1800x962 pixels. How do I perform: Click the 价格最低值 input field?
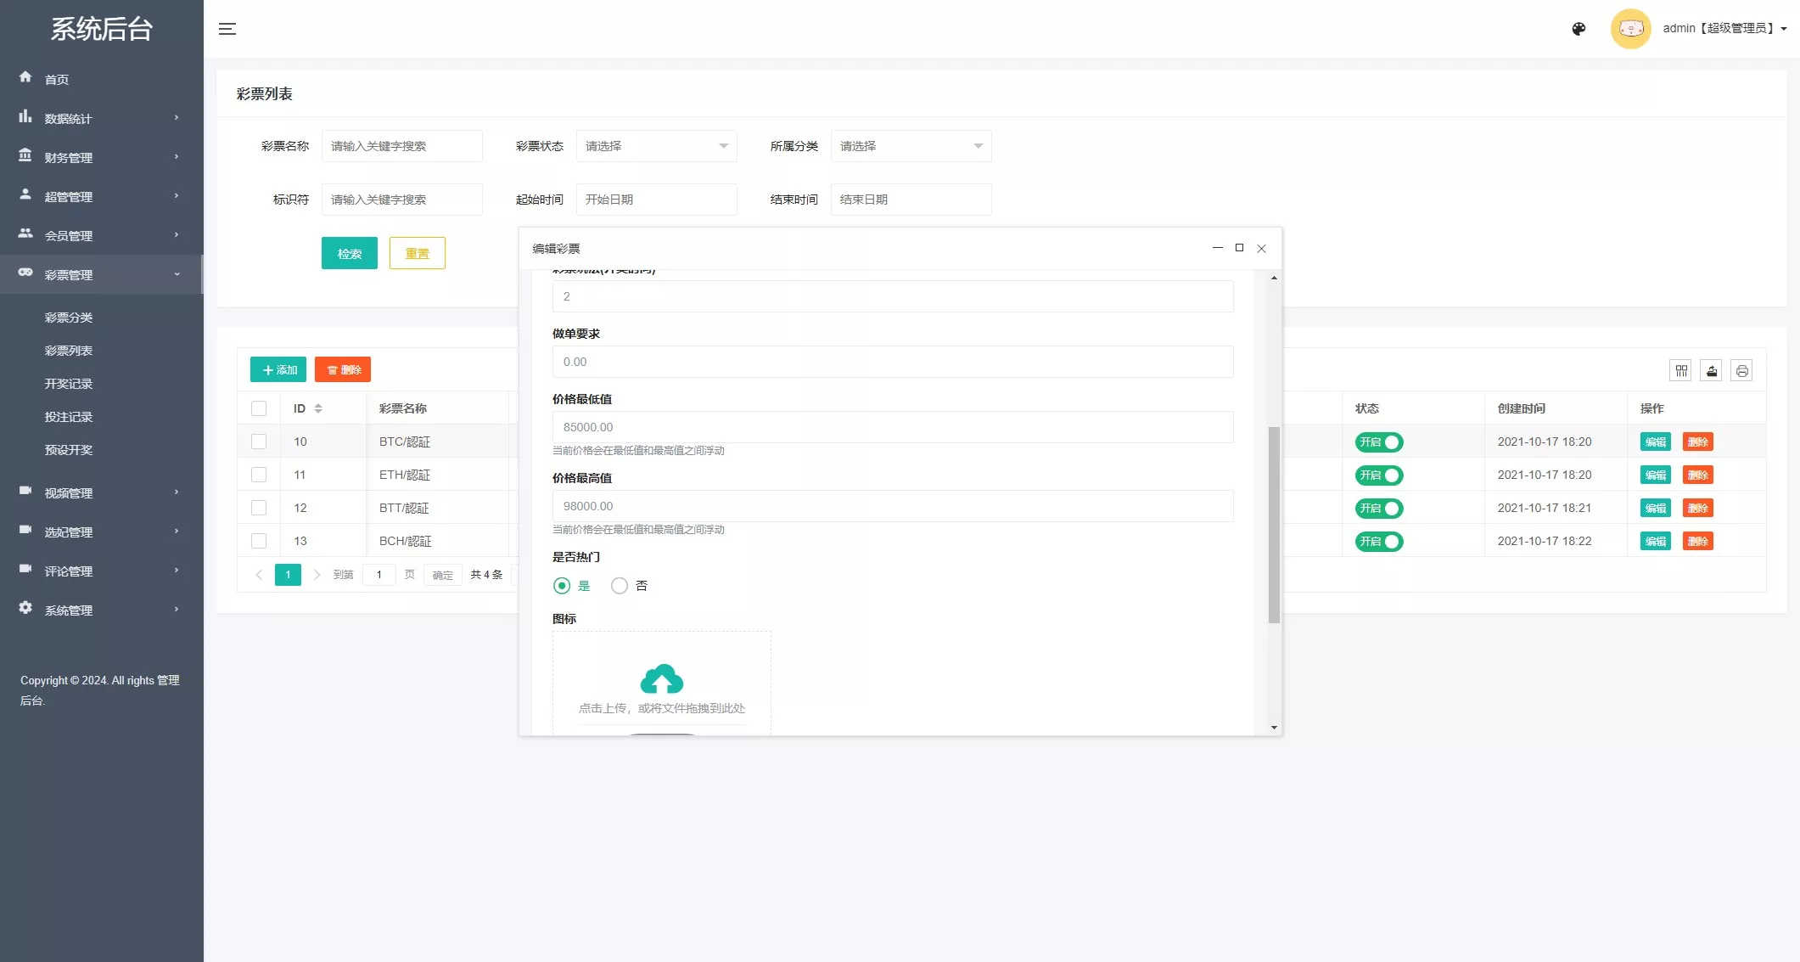[892, 427]
